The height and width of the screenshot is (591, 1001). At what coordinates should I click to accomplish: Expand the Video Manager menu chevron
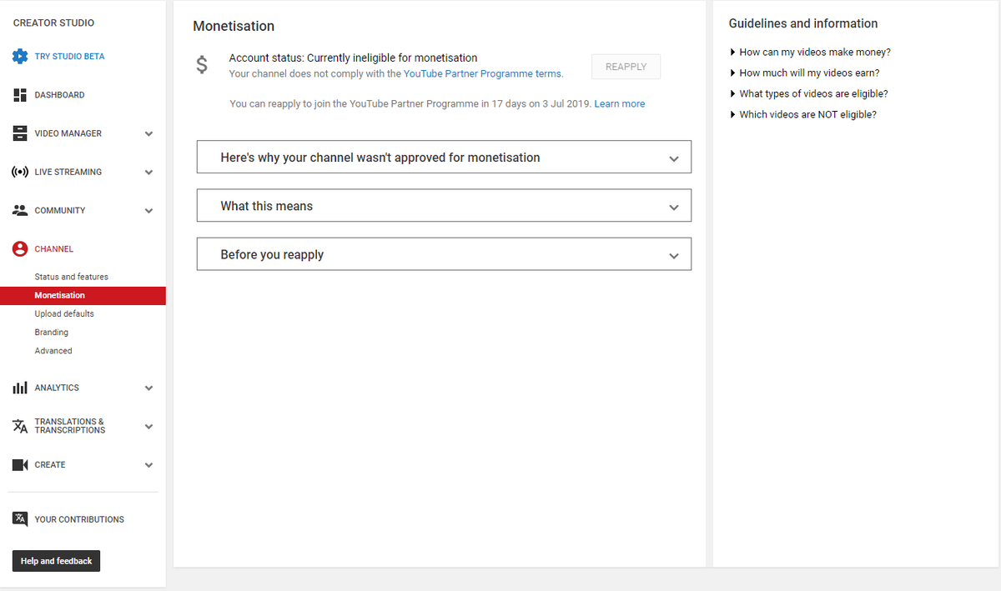[x=148, y=133]
